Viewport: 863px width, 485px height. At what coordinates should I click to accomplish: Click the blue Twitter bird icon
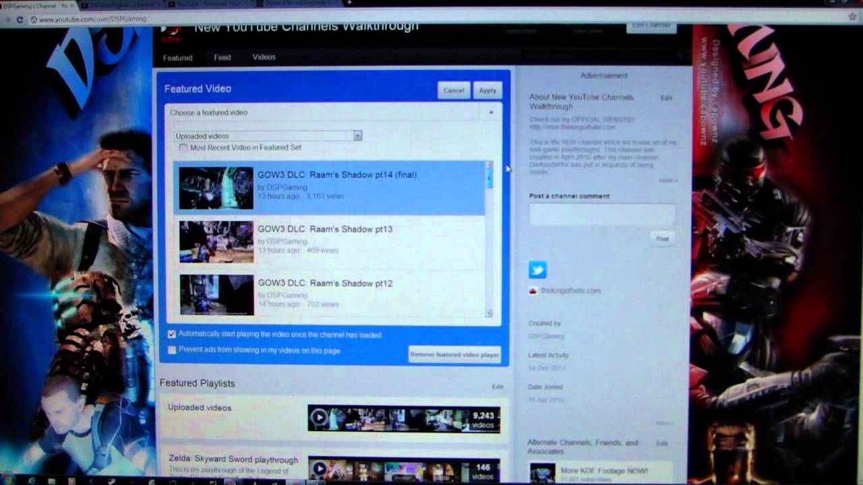click(537, 270)
